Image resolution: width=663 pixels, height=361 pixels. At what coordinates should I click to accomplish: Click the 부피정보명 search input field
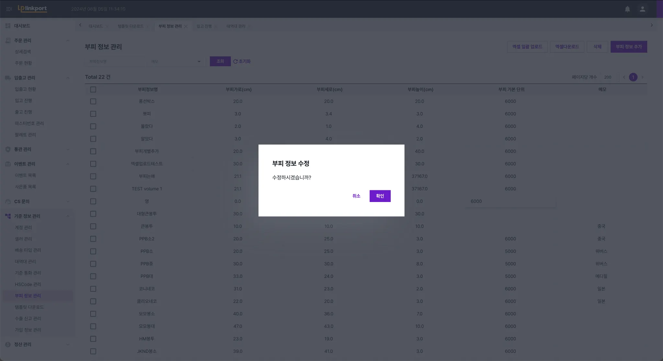[114, 62]
